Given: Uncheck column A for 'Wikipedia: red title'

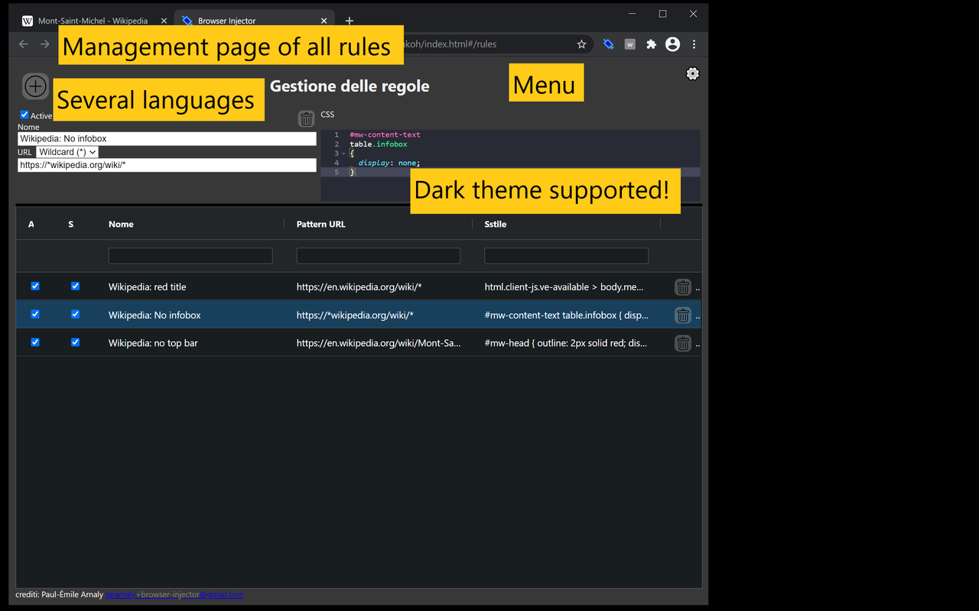Looking at the screenshot, I should point(35,286).
